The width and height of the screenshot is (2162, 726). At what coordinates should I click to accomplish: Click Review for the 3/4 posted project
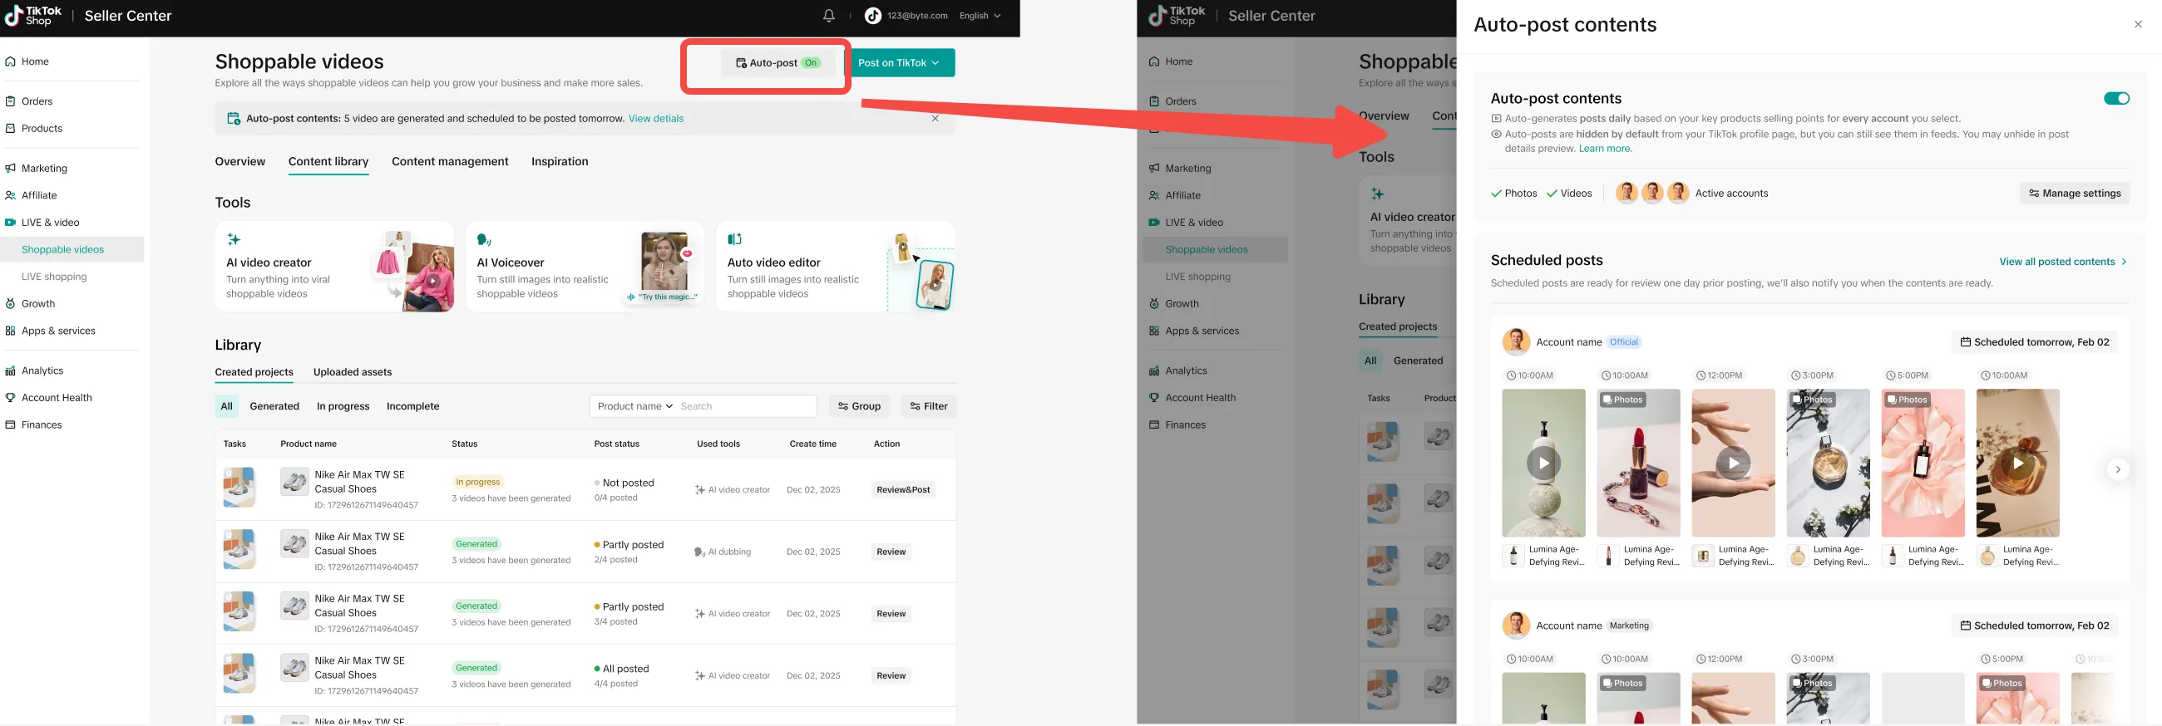pyautogui.click(x=891, y=614)
